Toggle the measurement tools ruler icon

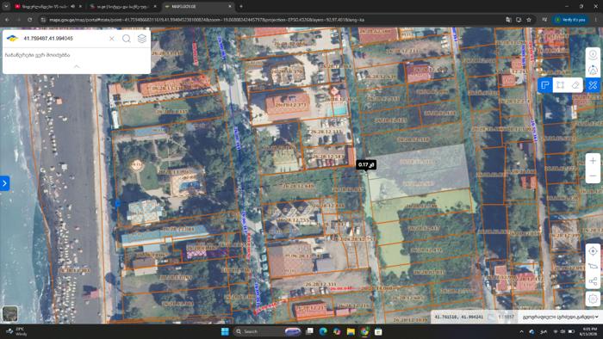tap(593, 85)
